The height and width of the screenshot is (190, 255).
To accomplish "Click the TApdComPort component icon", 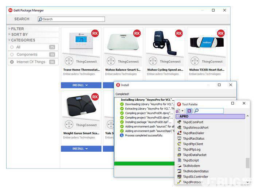I will [x=179, y=122].
